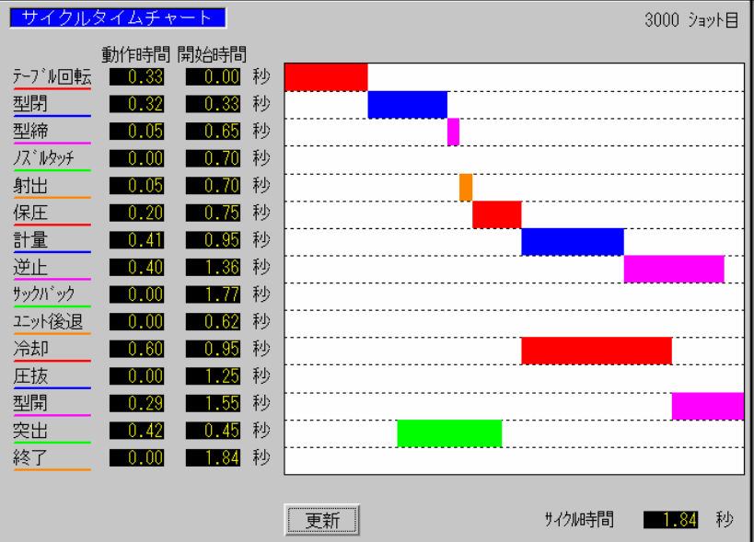Click the 計量 row label
The image size is (754, 542).
point(30,240)
